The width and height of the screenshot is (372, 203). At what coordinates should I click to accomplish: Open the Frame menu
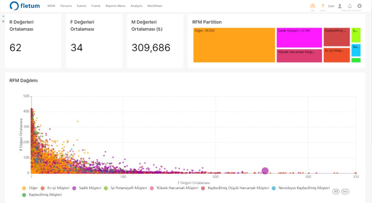coord(96,6)
